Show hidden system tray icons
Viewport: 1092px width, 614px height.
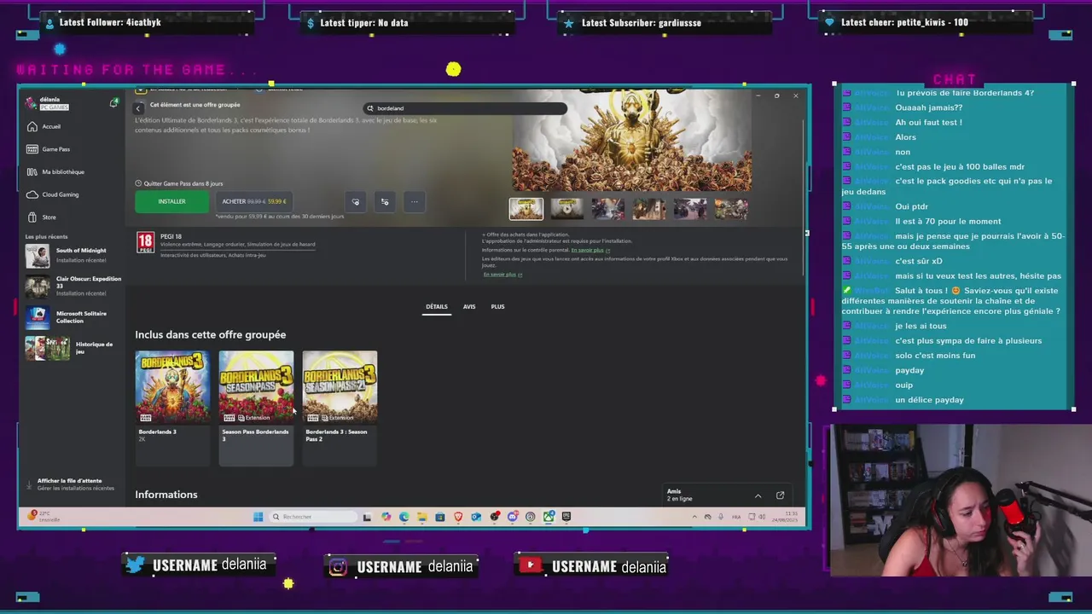[x=694, y=517]
